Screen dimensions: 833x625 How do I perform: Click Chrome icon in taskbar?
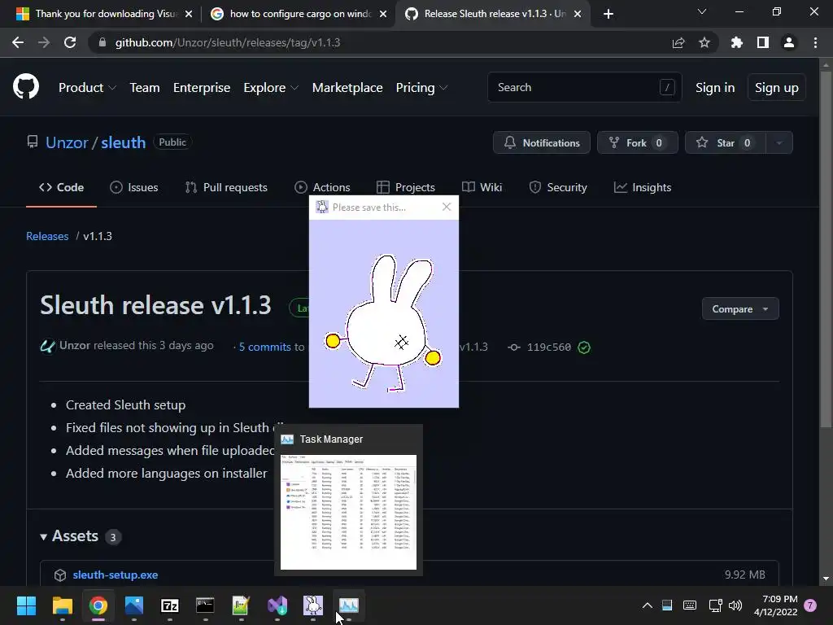pyautogui.click(x=98, y=605)
